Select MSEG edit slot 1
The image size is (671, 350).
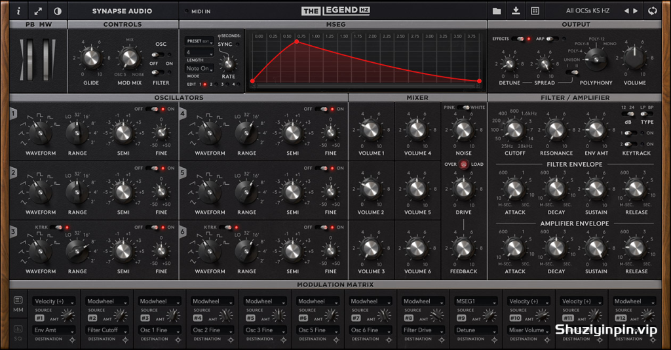point(204,85)
